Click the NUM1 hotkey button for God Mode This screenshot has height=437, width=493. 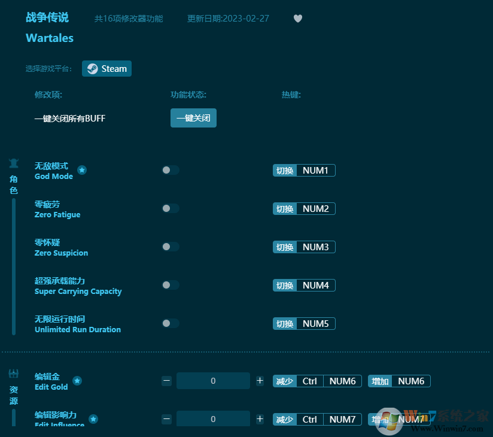[x=315, y=171]
